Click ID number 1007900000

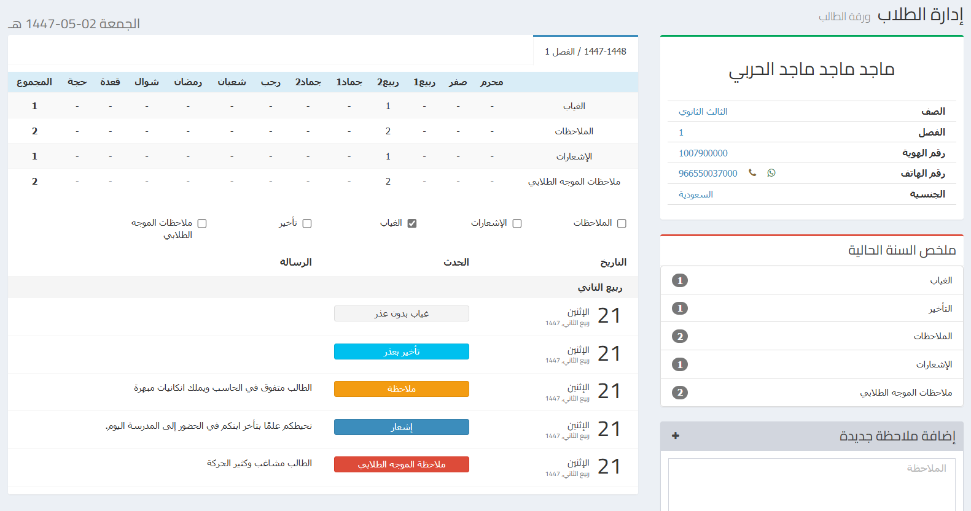point(703,153)
